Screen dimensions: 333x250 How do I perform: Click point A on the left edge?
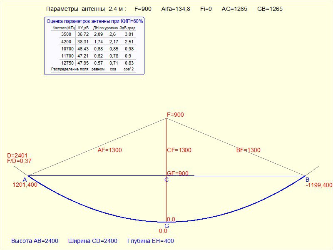(25, 180)
